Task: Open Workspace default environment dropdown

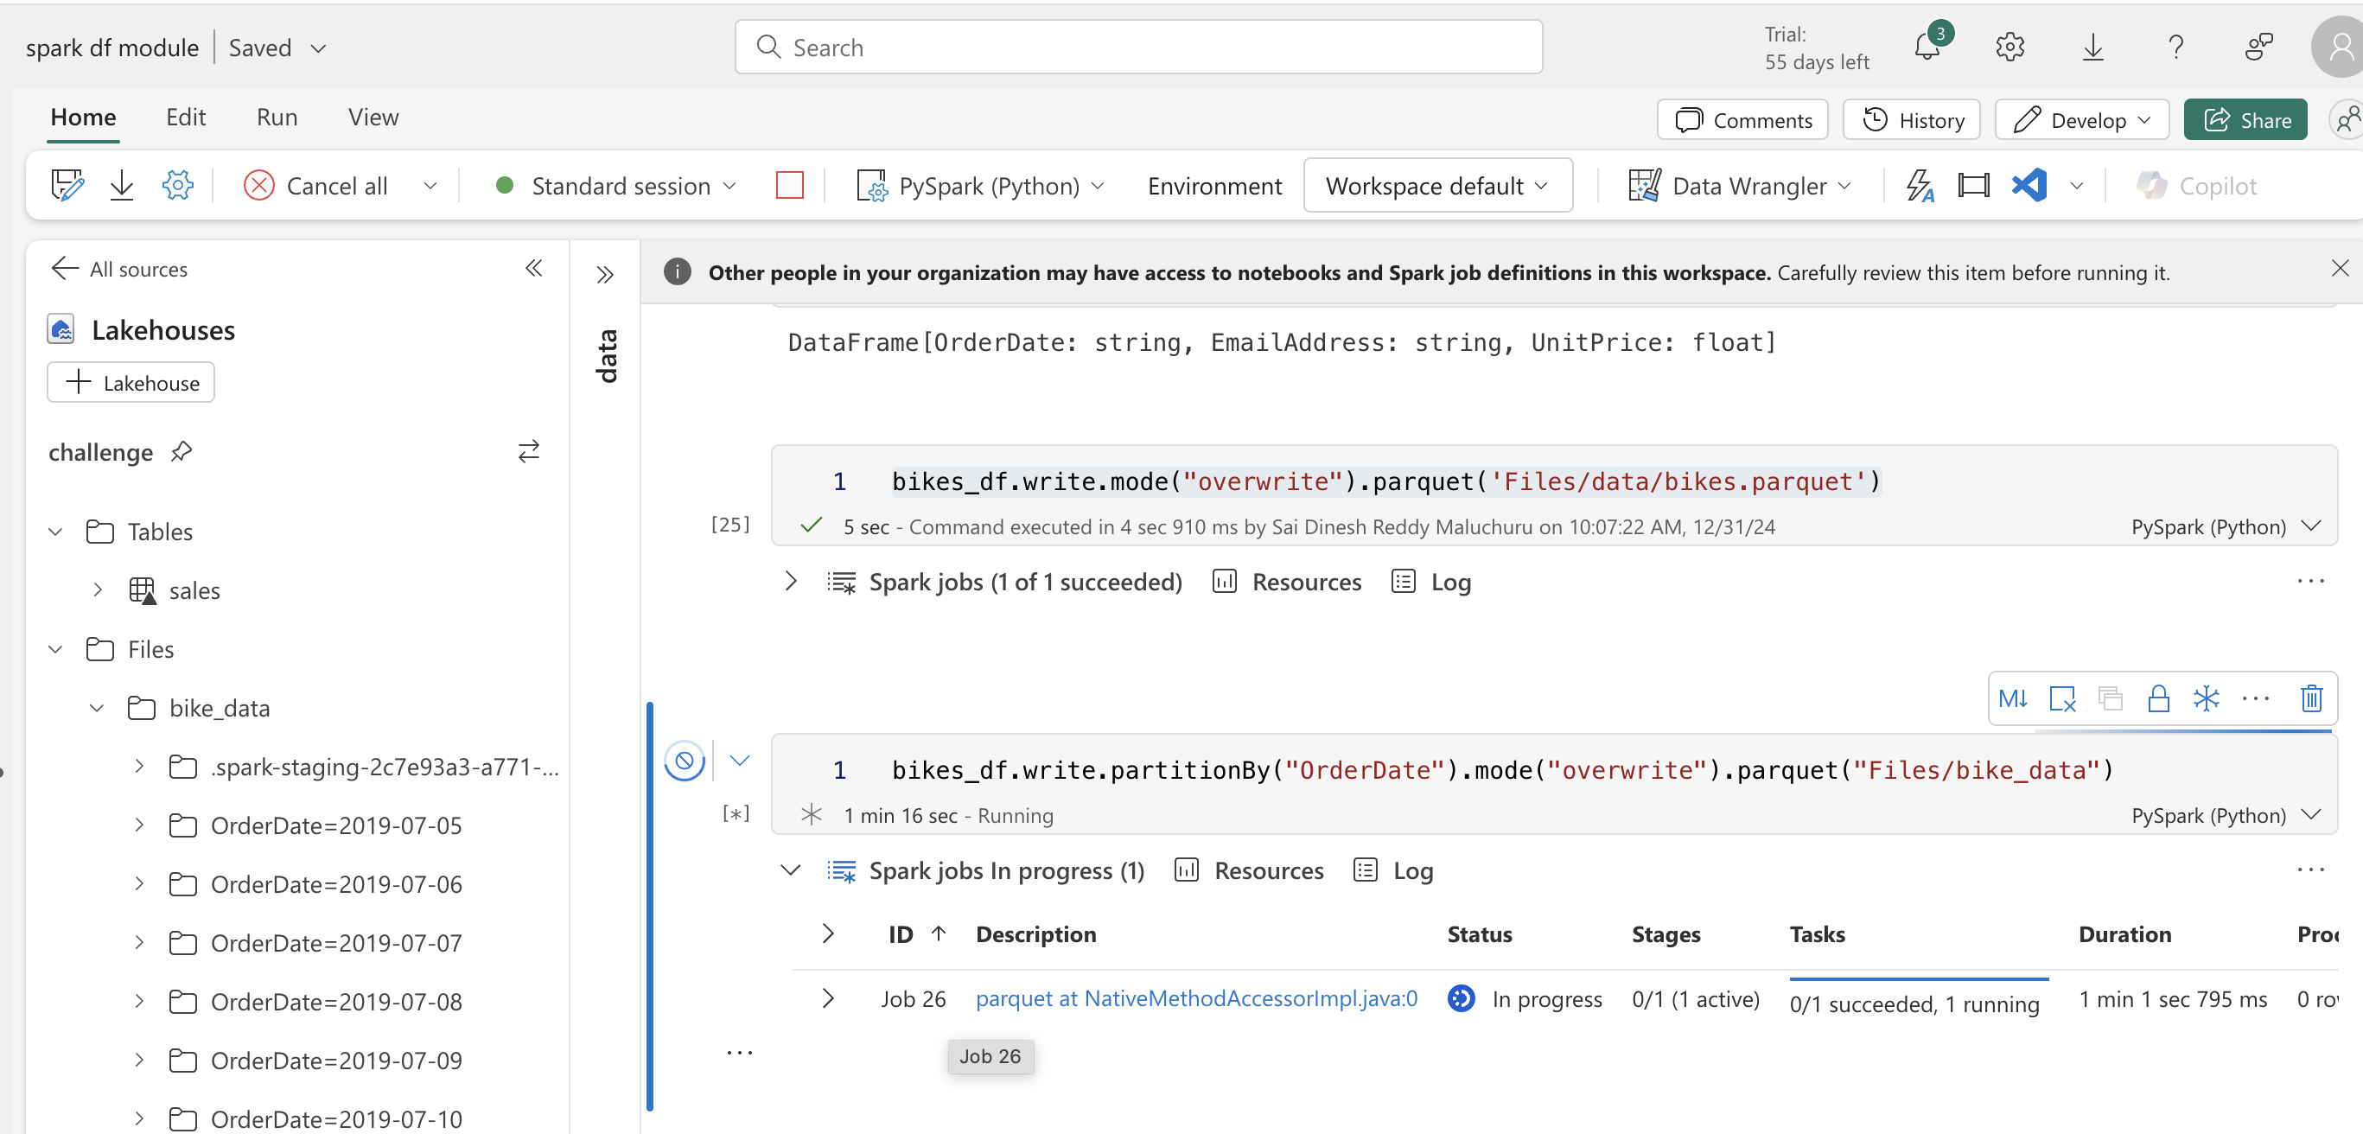Action: [1437, 186]
